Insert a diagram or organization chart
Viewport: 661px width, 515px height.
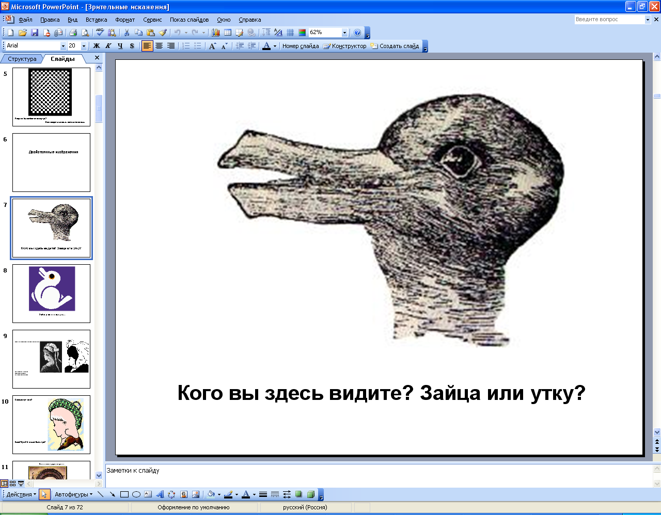171,494
